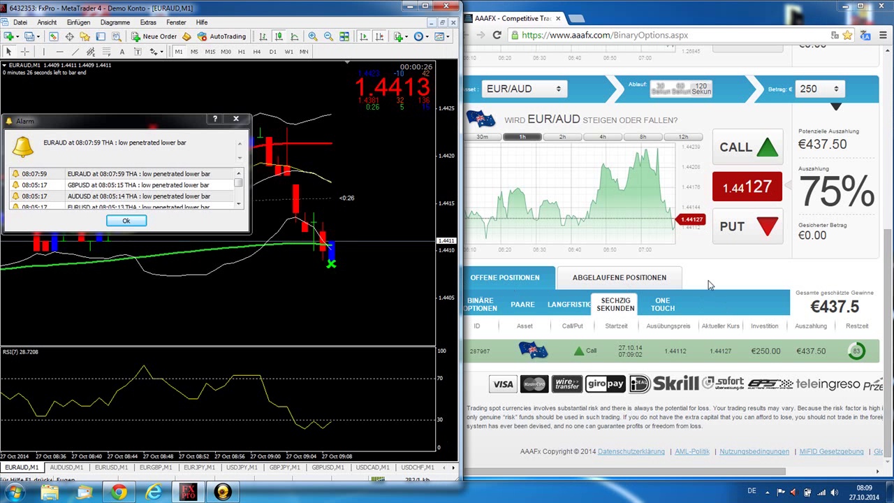Zoom out of the MetaTrader chart
This screenshot has width=894, height=503.
[328, 36]
